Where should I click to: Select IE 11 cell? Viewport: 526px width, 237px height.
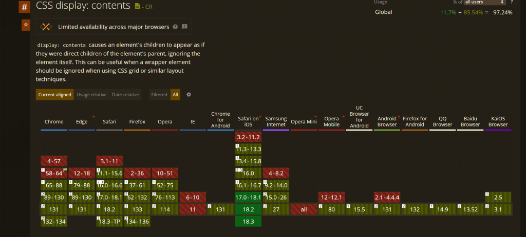tap(193, 209)
